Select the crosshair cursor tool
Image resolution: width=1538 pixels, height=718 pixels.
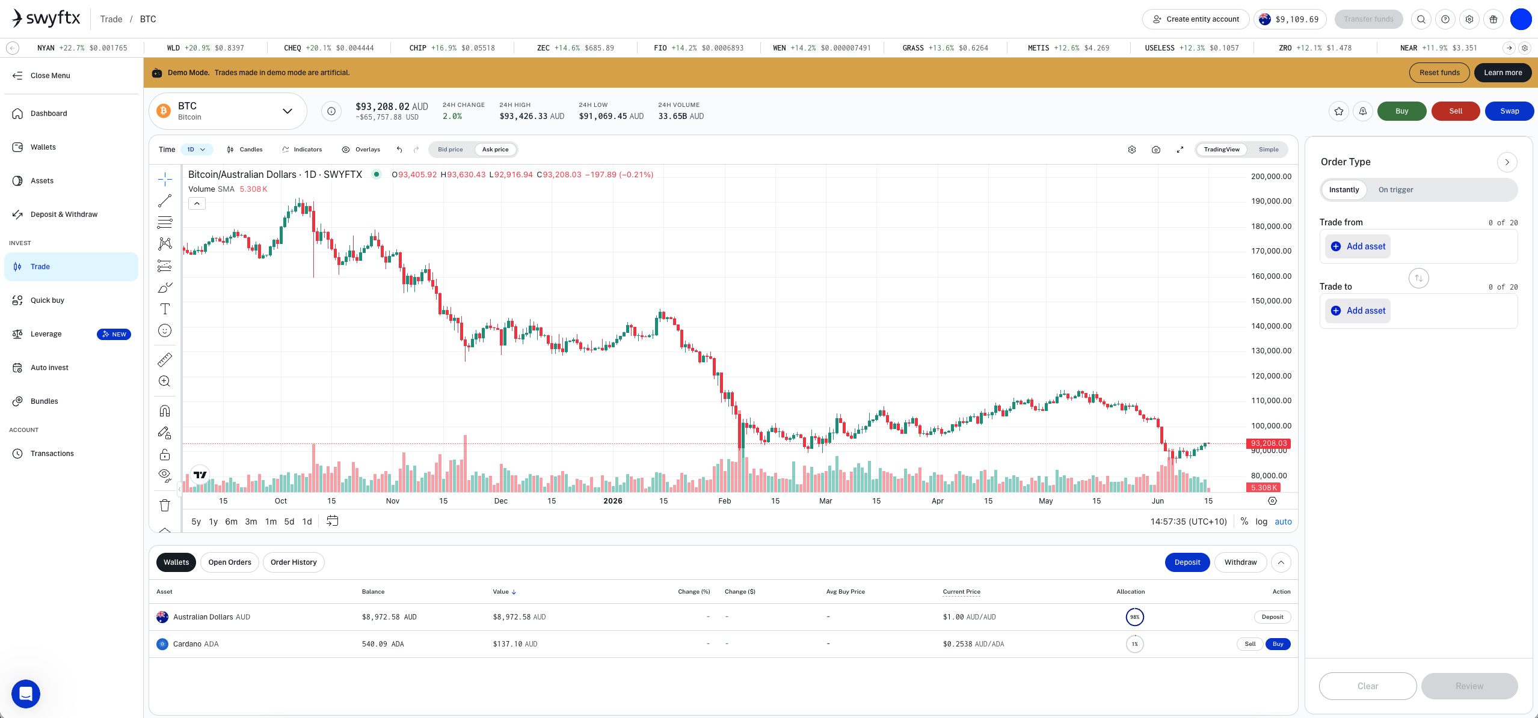coord(165,179)
